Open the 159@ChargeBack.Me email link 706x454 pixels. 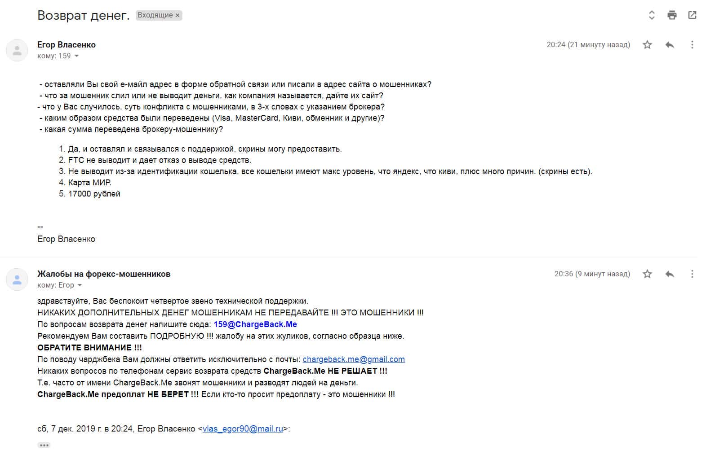pos(255,324)
